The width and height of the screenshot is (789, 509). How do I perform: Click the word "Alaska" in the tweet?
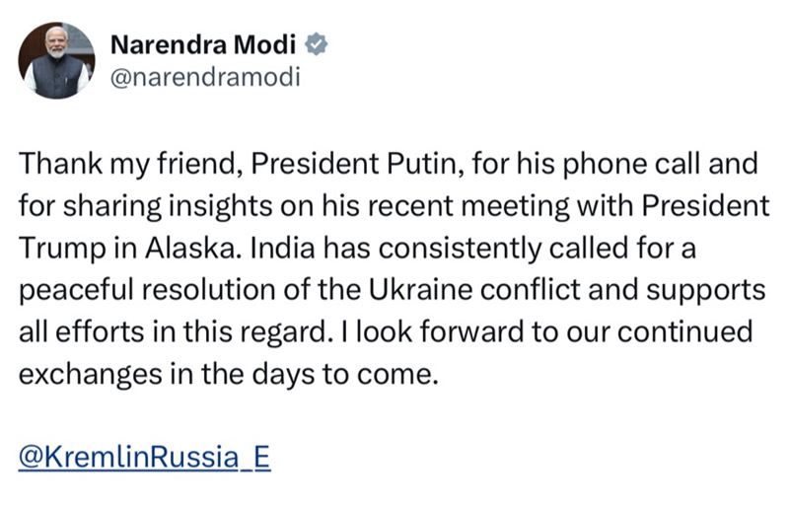[190, 248]
